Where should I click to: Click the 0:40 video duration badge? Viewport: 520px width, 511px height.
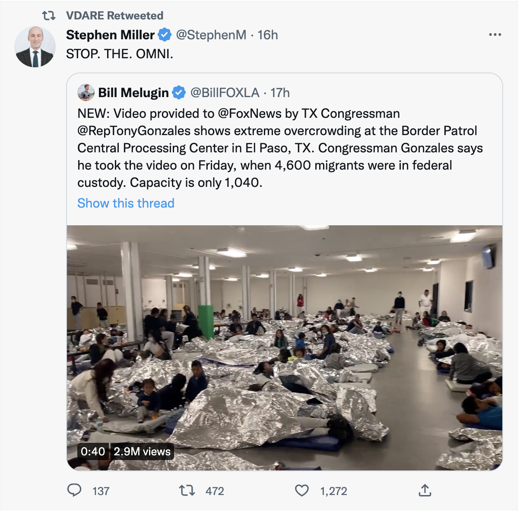(93, 451)
